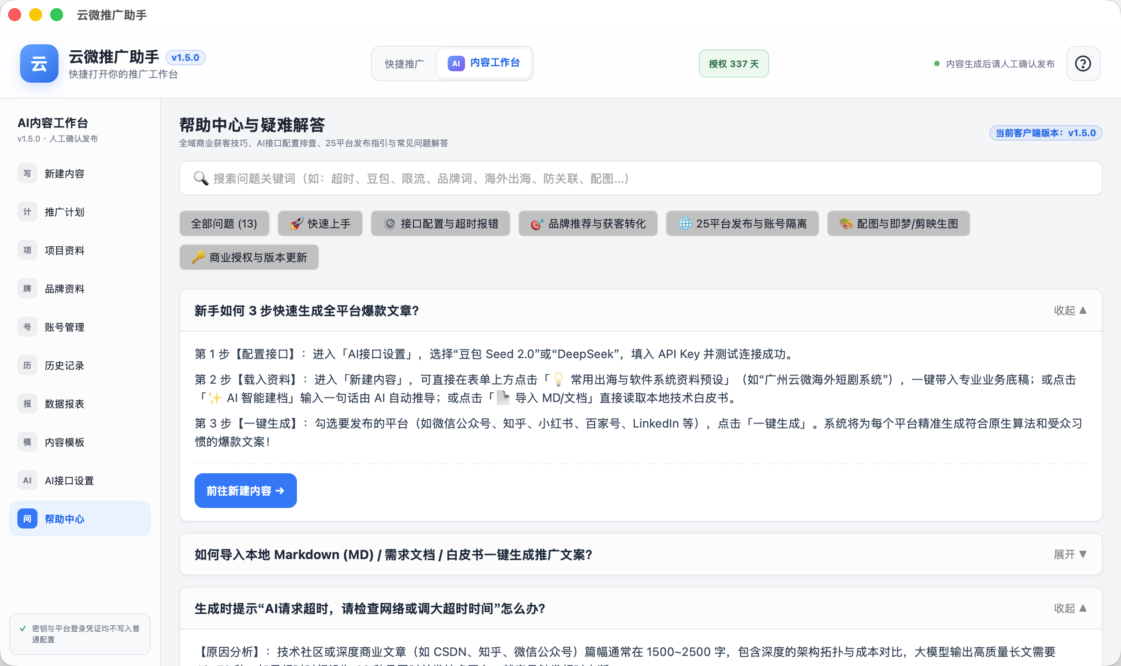Filter by 全部问题 (13)
Image resolution: width=1121 pixels, height=666 pixels.
[x=224, y=224]
